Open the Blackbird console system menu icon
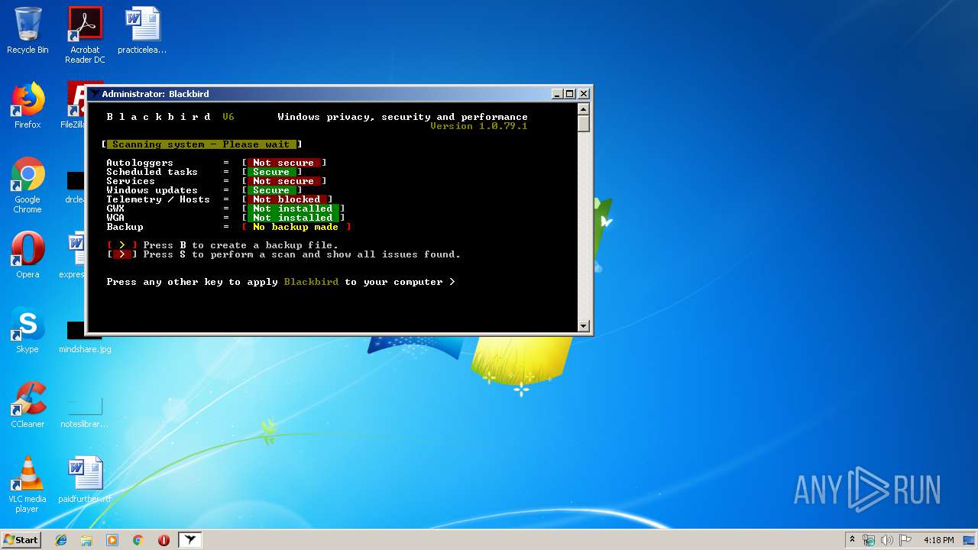Screen dimensions: 978x550 [x=94, y=94]
